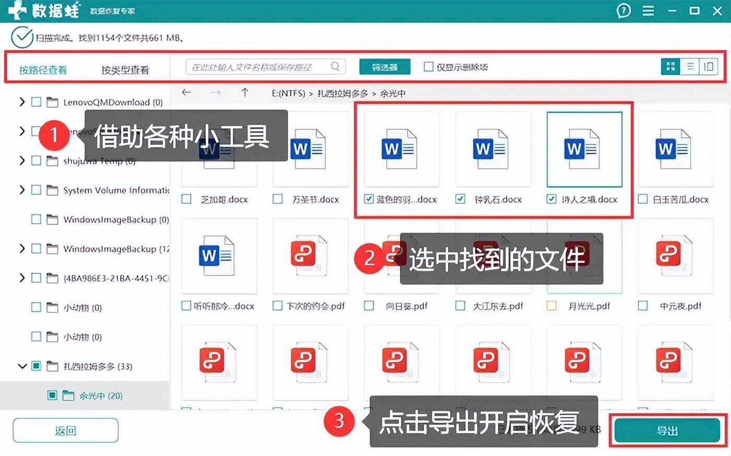
Task: Select the 听听那冷...docx Word file icon
Action: pyautogui.click(x=217, y=256)
